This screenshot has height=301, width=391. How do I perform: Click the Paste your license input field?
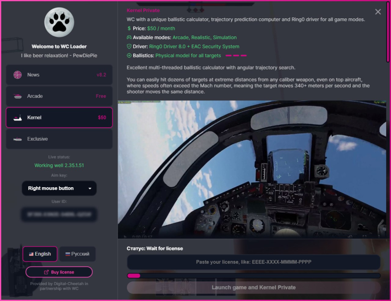[x=254, y=262]
